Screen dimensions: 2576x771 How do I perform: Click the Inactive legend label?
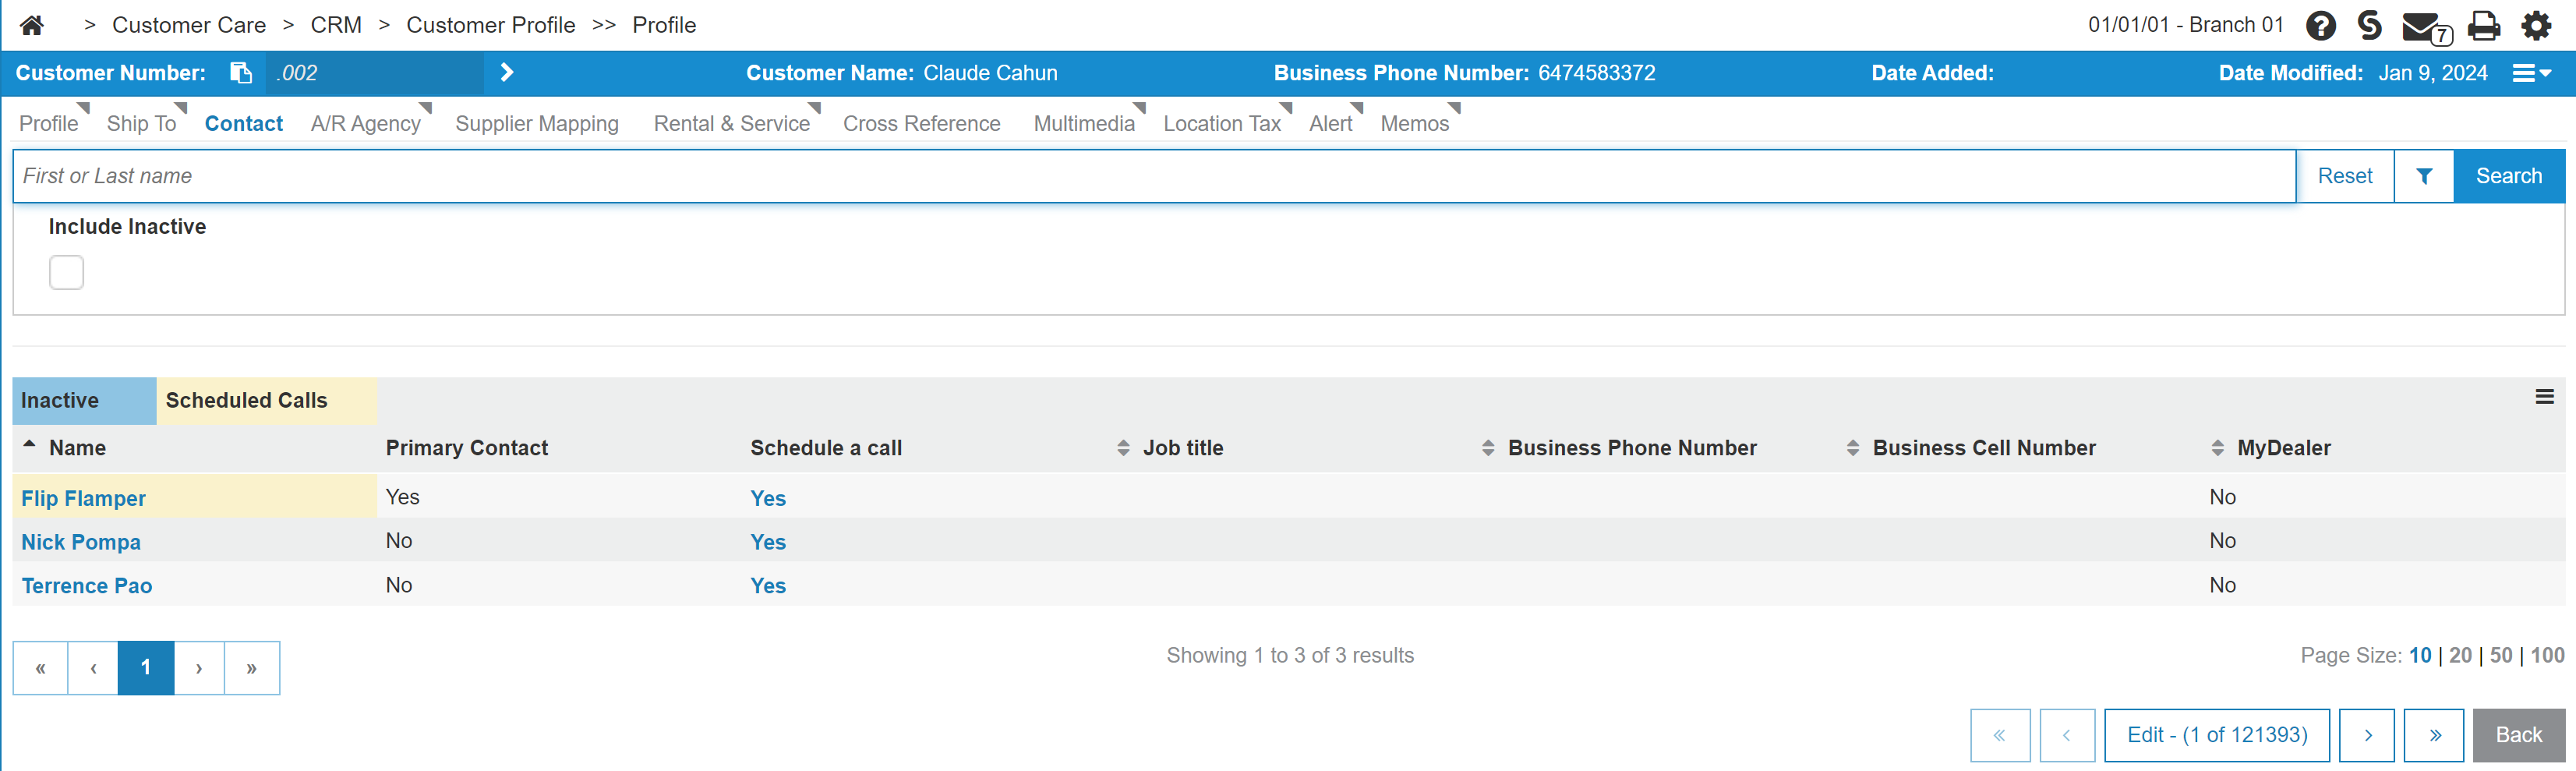tap(84, 401)
